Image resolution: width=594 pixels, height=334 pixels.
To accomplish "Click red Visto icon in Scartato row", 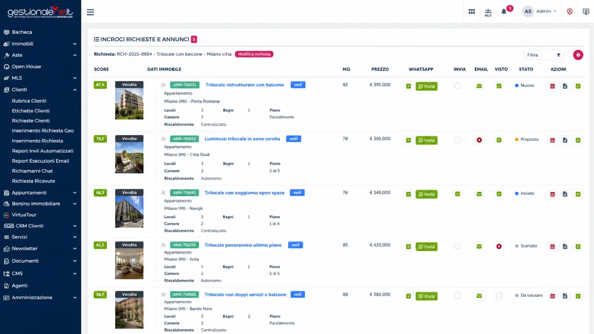I will (499, 246).
